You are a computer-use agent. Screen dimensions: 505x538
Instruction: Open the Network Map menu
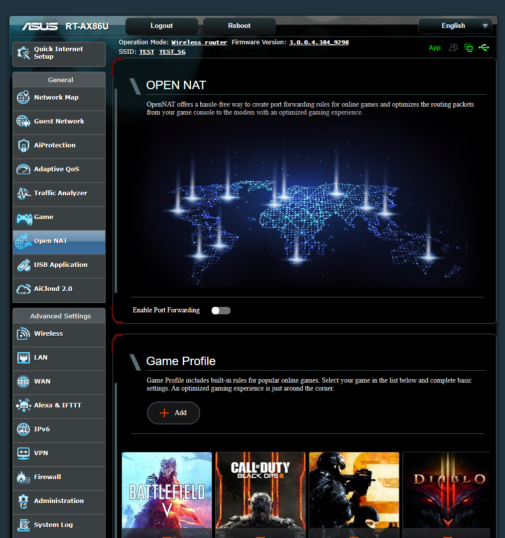click(59, 99)
